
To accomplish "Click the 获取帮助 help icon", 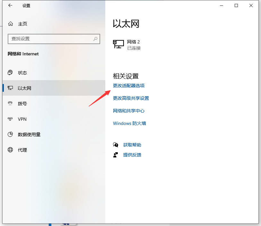I will point(116,145).
